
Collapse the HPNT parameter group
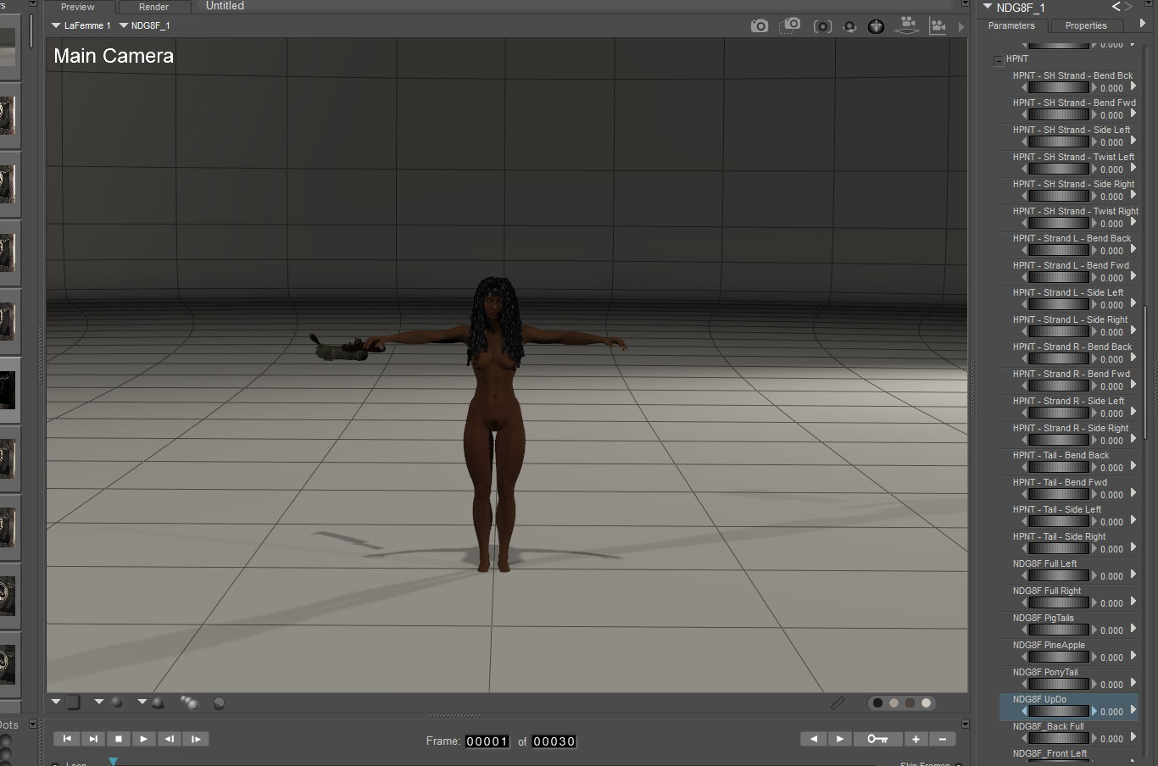pyautogui.click(x=998, y=60)
